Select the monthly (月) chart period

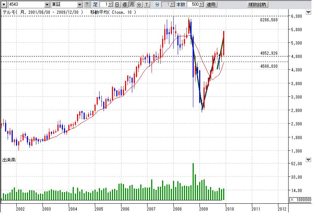[132, 5]
